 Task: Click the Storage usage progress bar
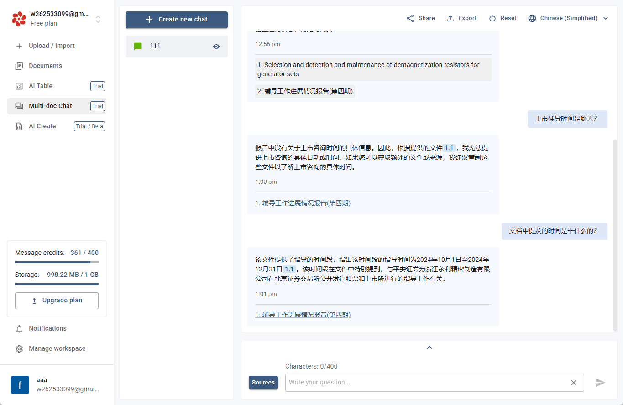point(57,284)
